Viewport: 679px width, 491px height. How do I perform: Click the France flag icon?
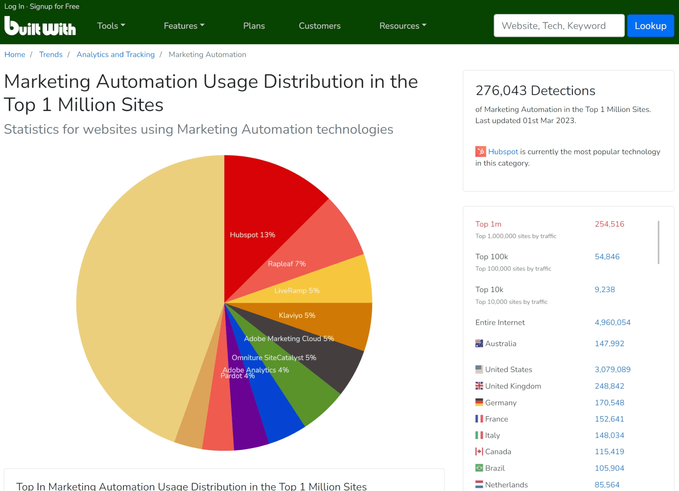[x=479, y=419]
